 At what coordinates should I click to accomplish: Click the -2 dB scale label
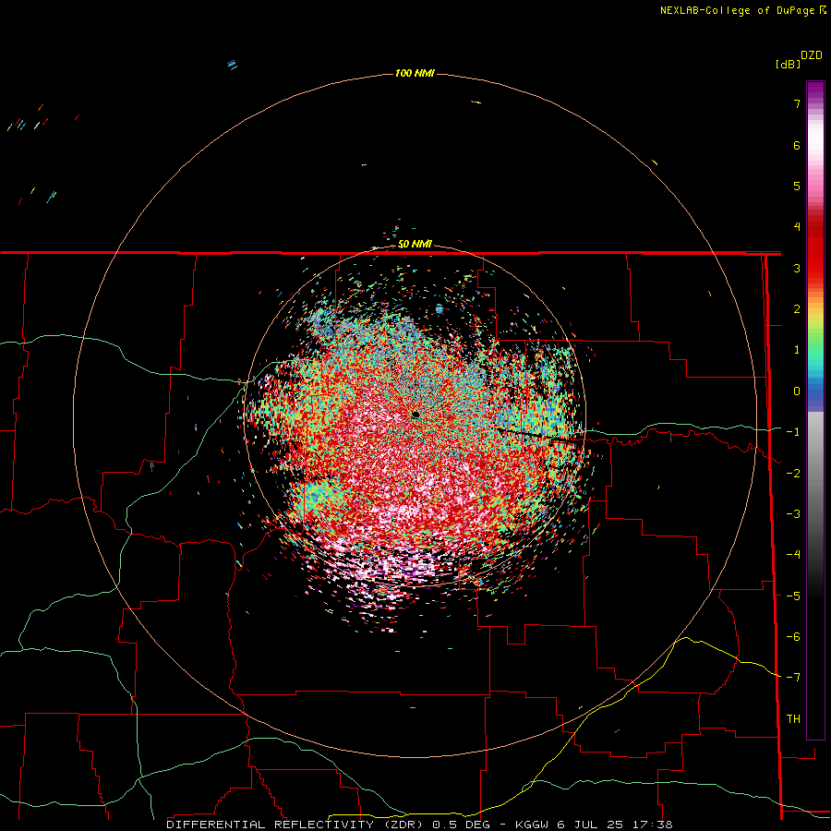[x=793, y=474]
